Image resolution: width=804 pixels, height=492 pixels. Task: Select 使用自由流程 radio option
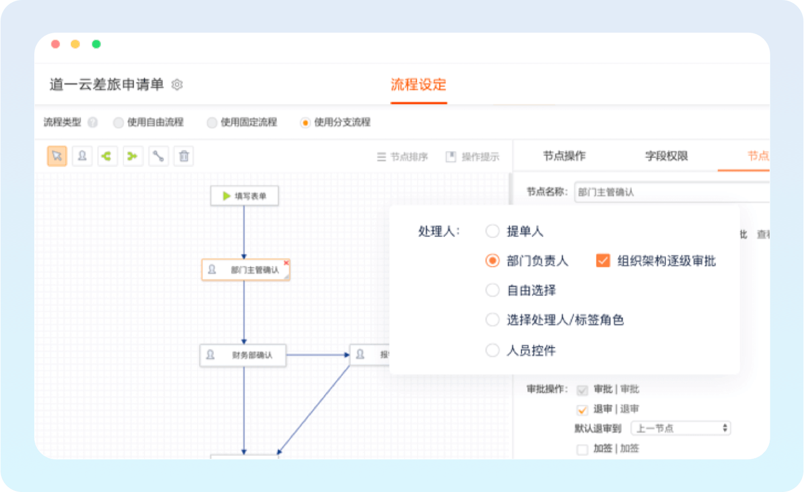coord(118,122)
